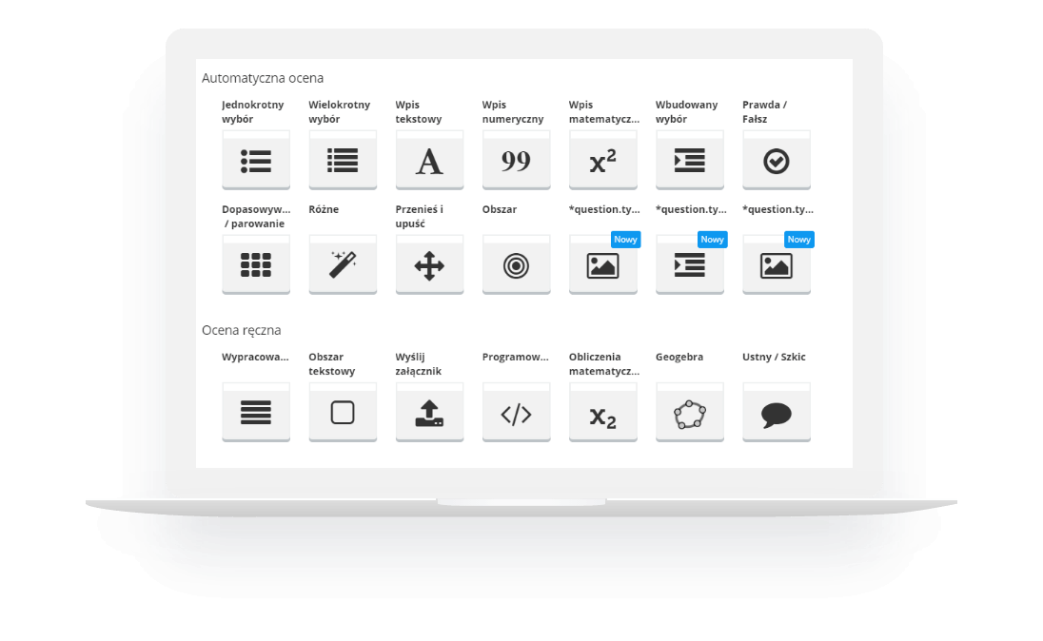The image size is (1043, 641).
Task: Open the Wbudowany wybór indent icon
Action: (689, 161)
